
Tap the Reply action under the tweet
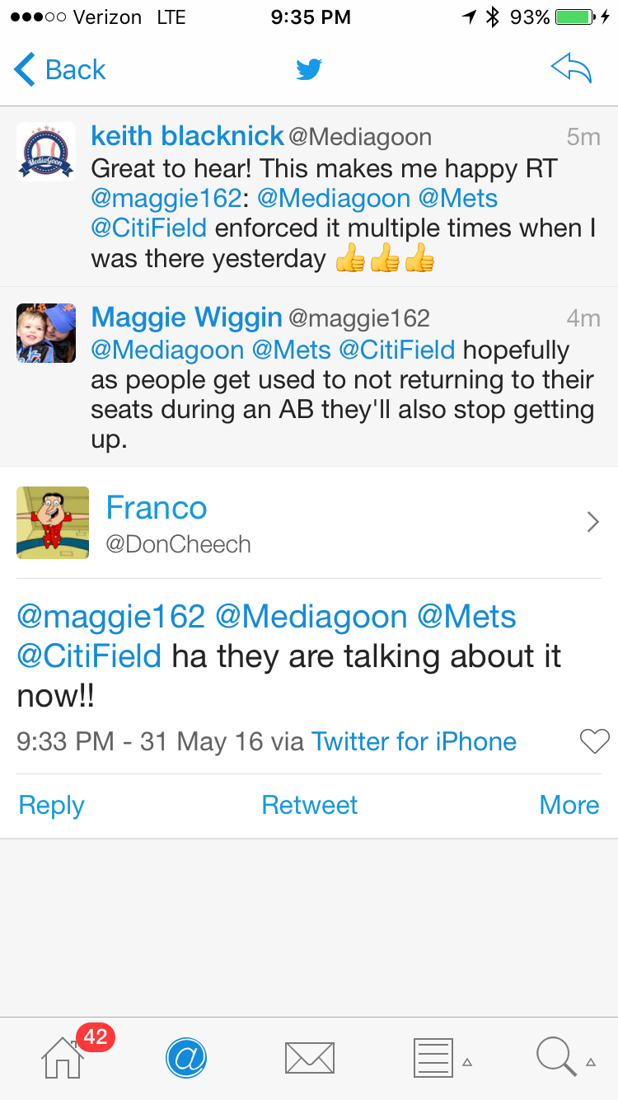(x=51, y=805)
